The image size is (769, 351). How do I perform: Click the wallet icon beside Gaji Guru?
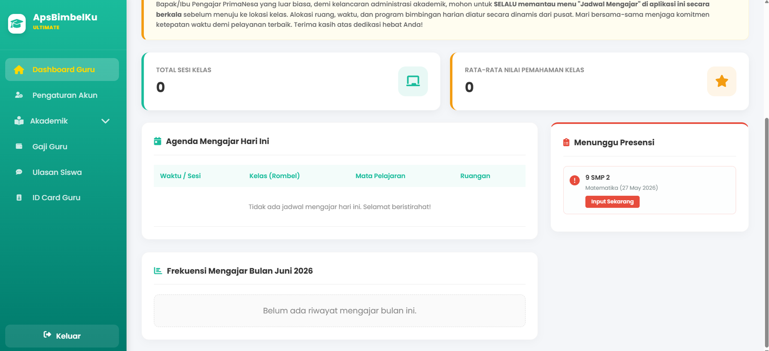(x=19, y=146)
